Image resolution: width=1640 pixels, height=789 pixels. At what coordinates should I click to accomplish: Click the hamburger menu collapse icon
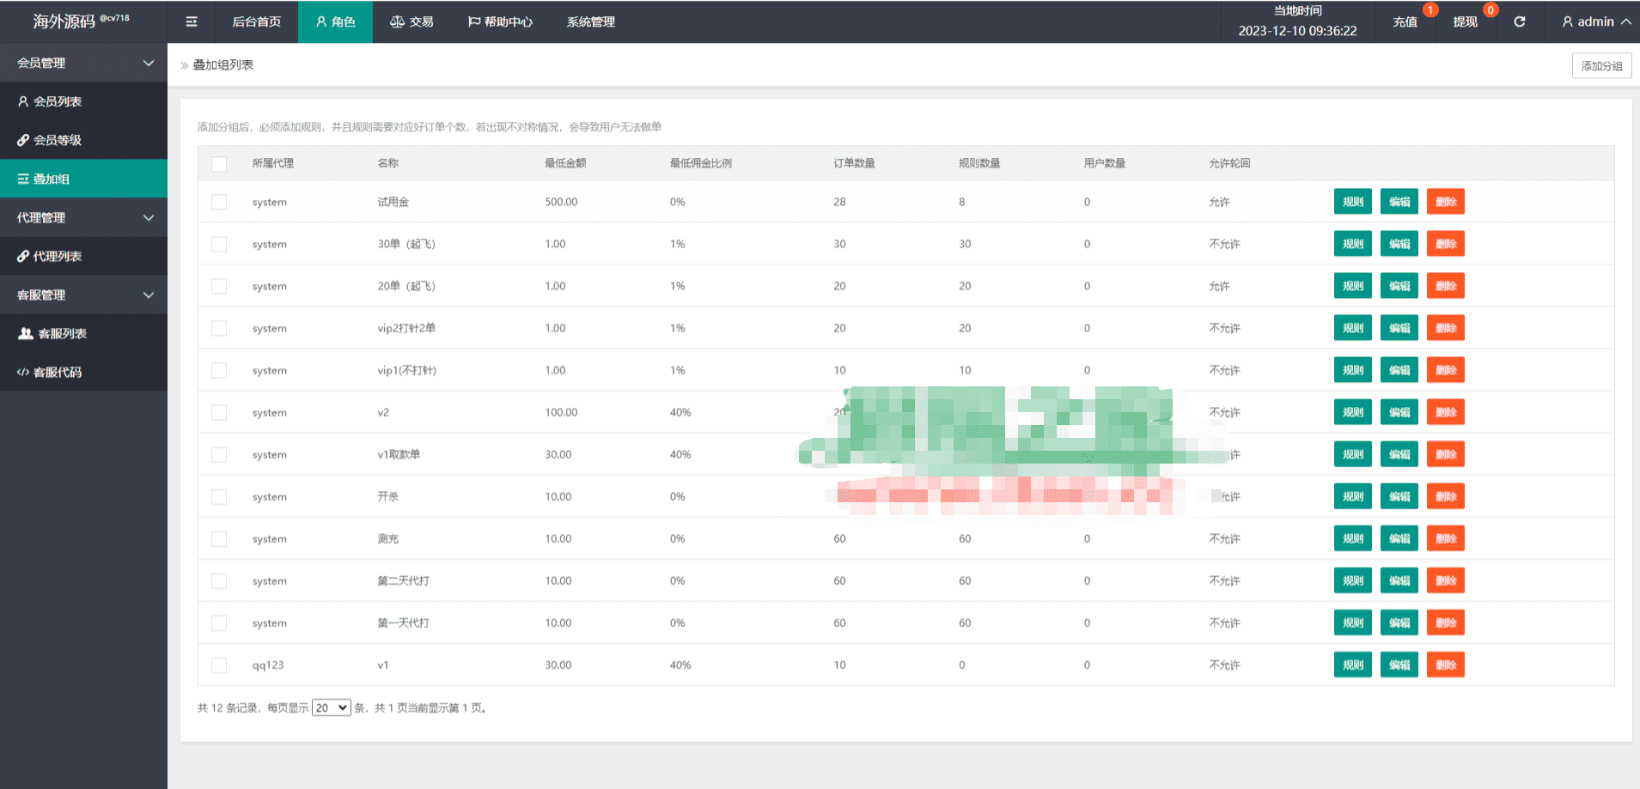coord(192,21)
